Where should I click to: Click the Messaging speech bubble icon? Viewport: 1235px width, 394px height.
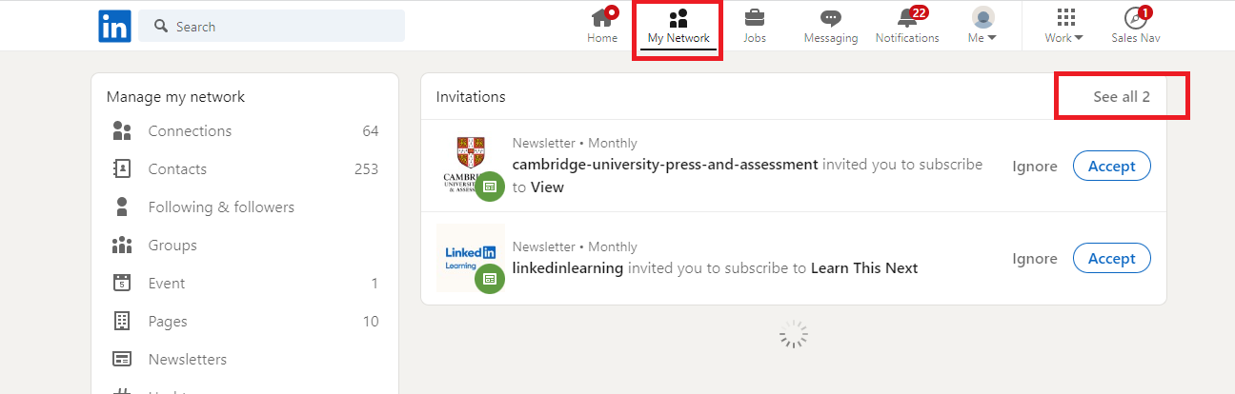pyautogui.click(x=831, y=18)
